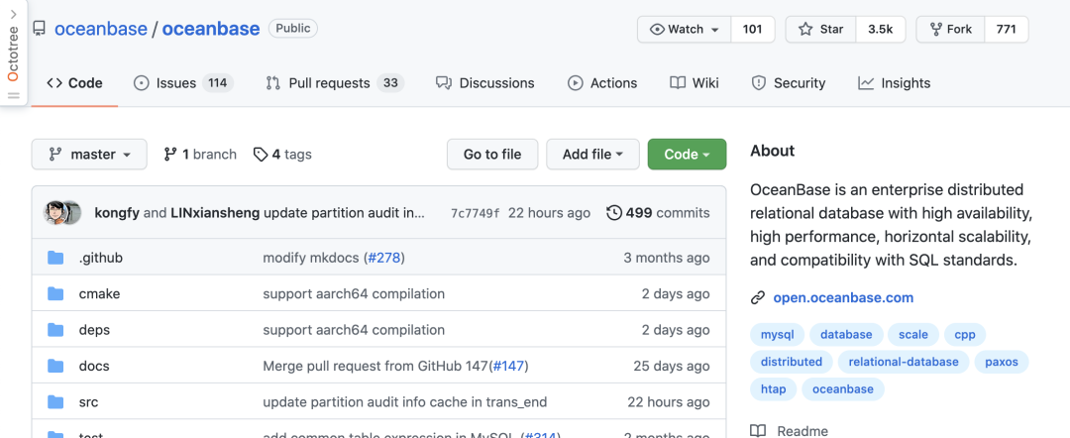Image resolution: width=1070 pixels, height=438 pixels.
Task: Click the link icon next to open.oceanbase.com
Action: (x=758, y=297)
